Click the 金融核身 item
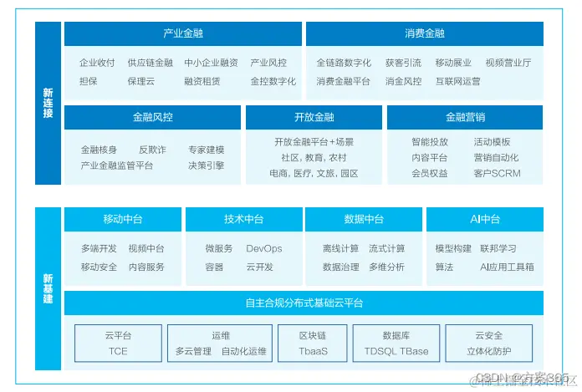Viewport: 582px width, 392px height. pyautogui.click(x=99, y=150)
